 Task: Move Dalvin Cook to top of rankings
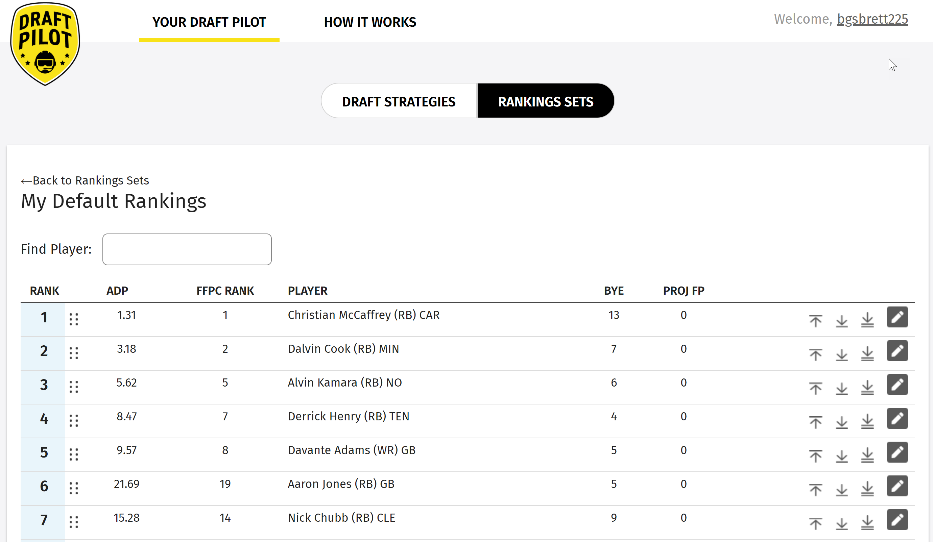[x=815, y=354]
